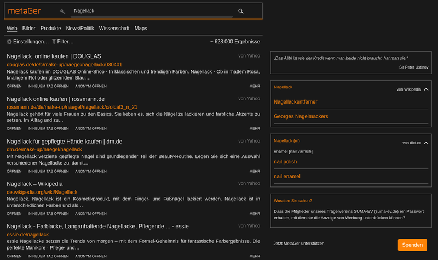Viewport: 438px width, 260px height.
Task: Click IN NEUEM TAB ÖFFNEN for dm.de
Action: pos(48,171)
